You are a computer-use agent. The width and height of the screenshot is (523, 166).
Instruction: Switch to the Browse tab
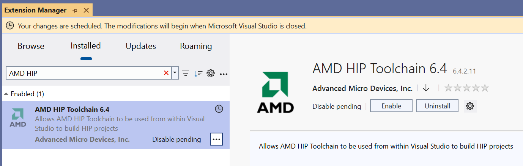click(x=31, y=46)
